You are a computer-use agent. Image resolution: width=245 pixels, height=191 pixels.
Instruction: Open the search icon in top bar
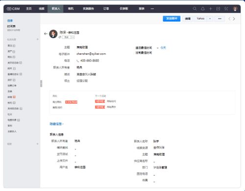coord(195,9)
